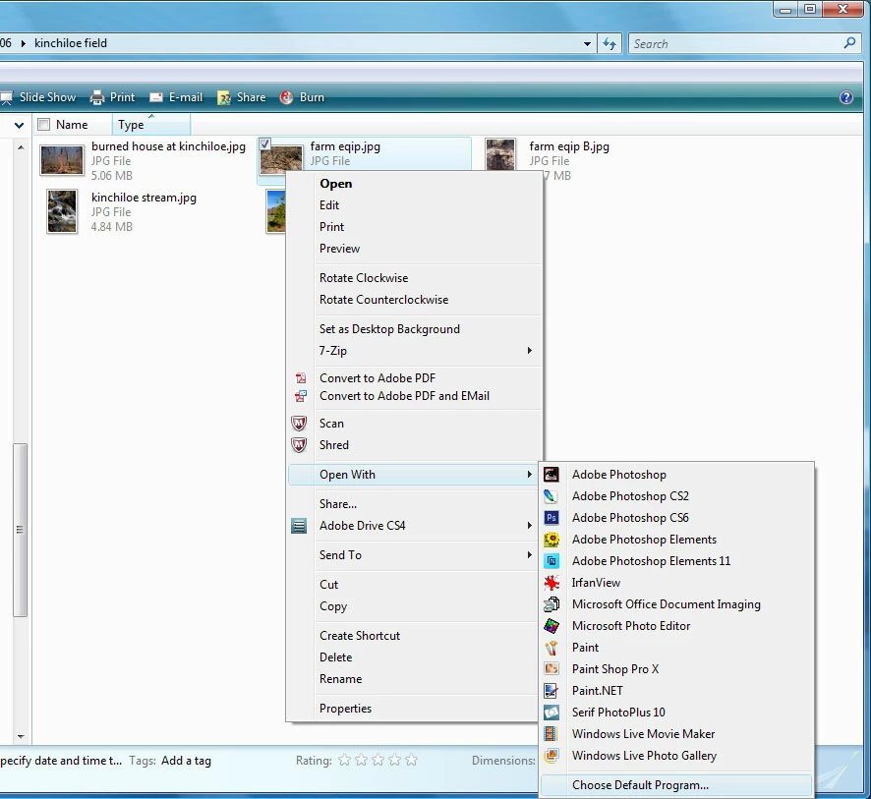Click the Photoshop Elements 11 icon

(552, 561)
